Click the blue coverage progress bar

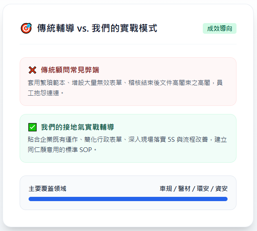coord(128,199)
